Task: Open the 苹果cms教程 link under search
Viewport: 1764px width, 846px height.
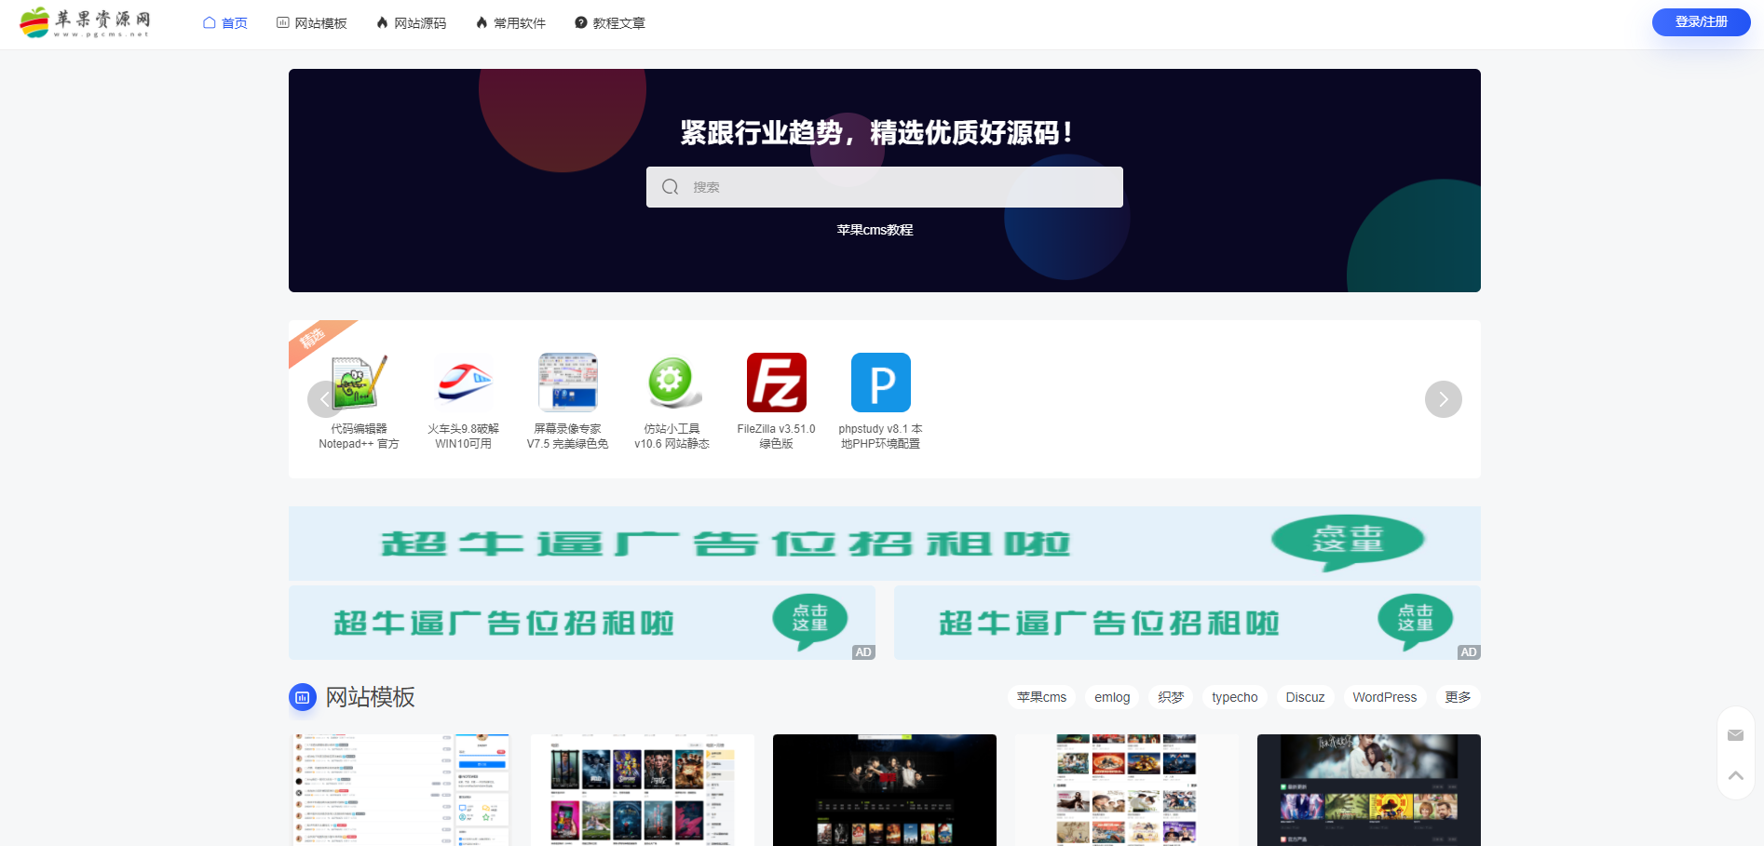Action: [x=875, y=229]
